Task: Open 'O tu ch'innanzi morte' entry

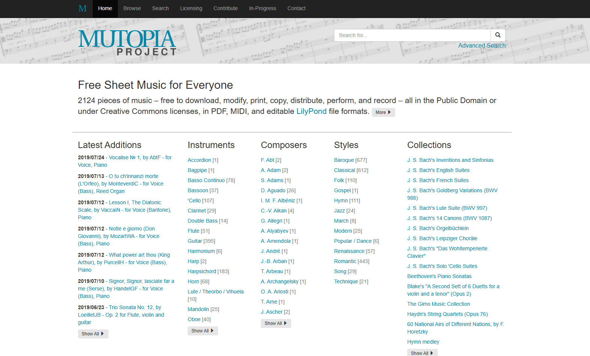Action: click(x=120, y=184)
